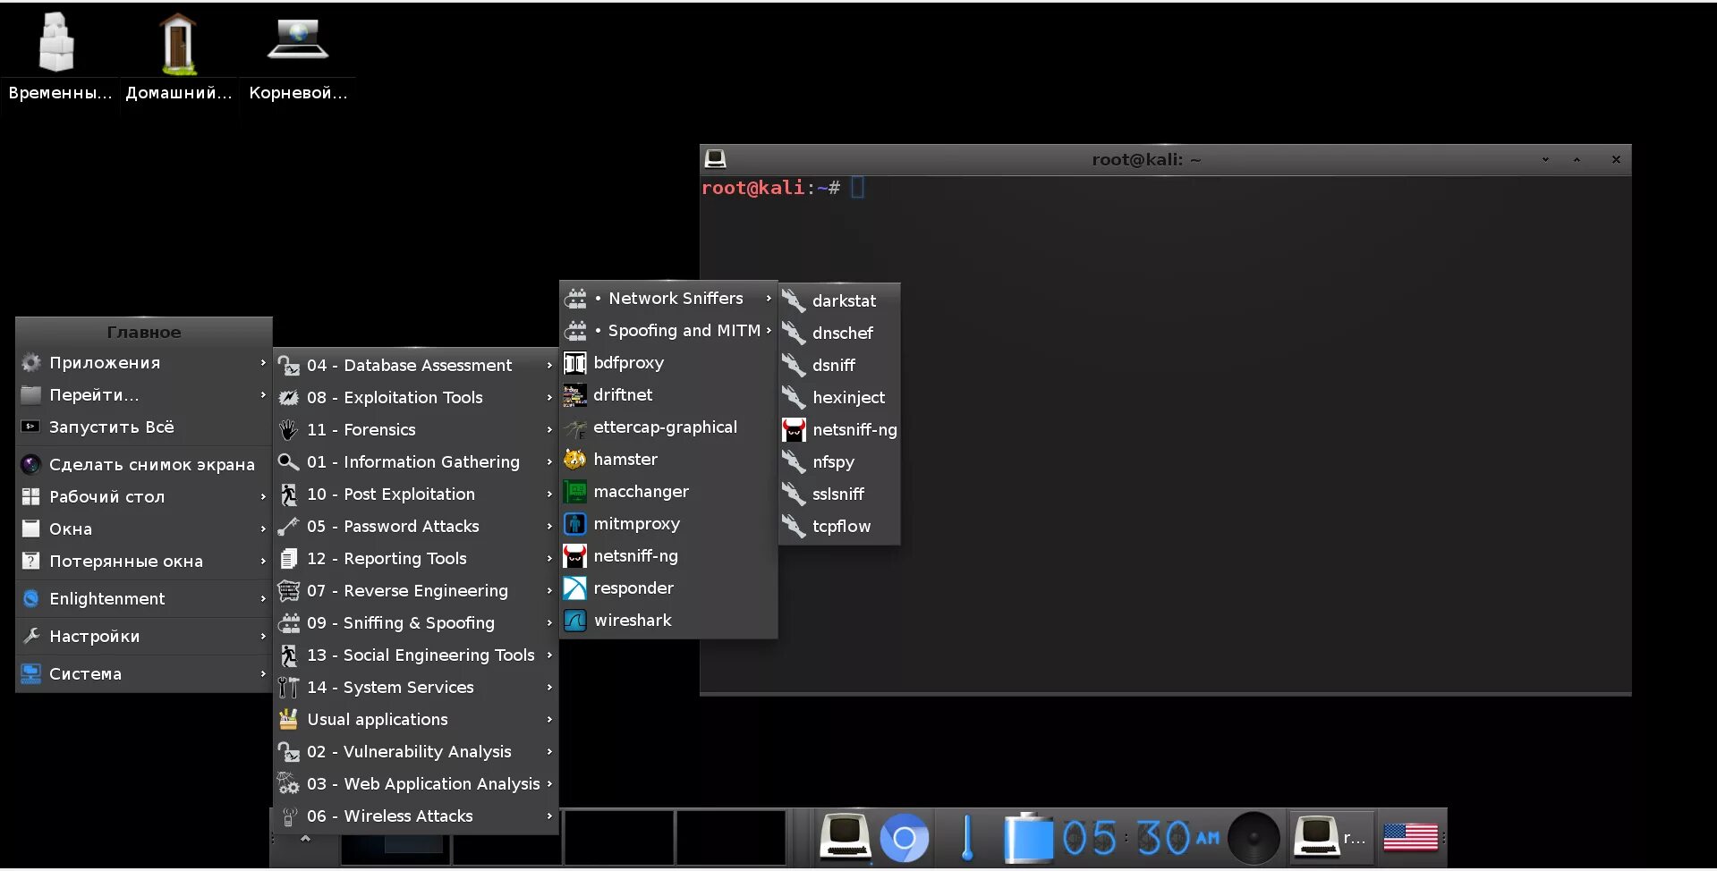Open 09 - Sniffing & Spoofing menu
This screenshot has height=871, width=1717.
coord(416,623)
